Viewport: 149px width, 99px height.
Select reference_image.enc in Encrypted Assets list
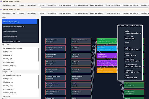[20, 93]
